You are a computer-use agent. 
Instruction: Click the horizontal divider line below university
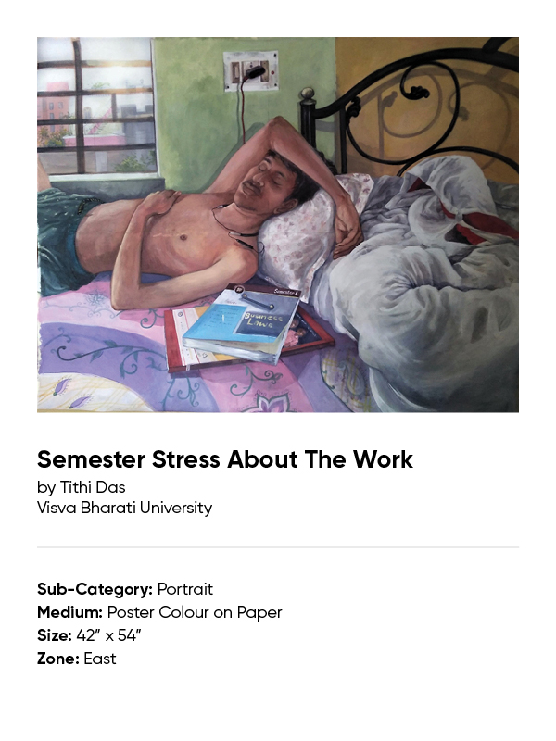[x=278, y=547]
